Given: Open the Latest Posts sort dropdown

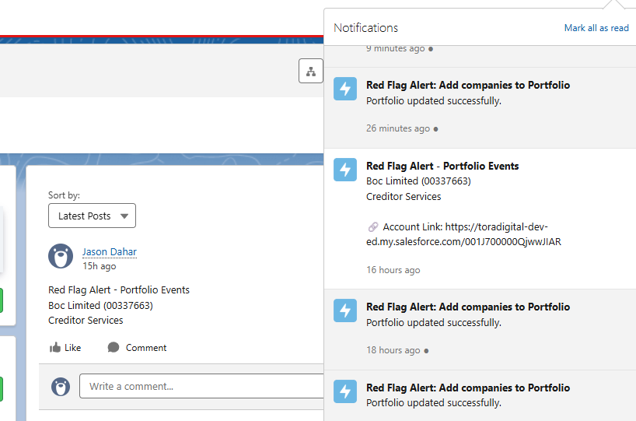Looking at the screenshot, I should point(92,216).
